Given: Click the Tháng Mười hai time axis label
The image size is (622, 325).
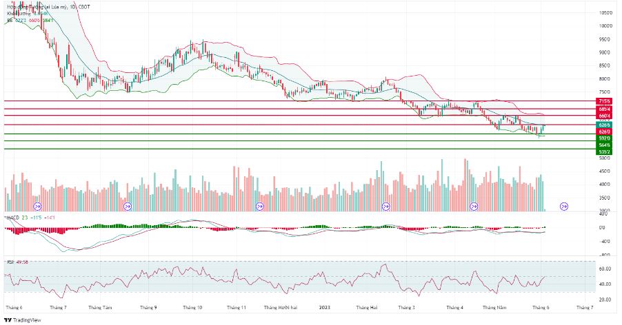Looking at the screenshot, I should coord(281,308).
